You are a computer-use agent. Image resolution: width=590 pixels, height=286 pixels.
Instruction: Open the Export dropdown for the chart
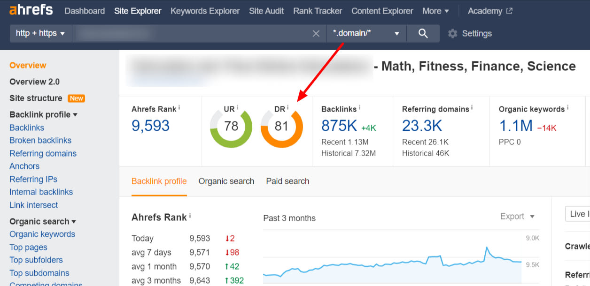pyautogui.click(x=516, y=216)
